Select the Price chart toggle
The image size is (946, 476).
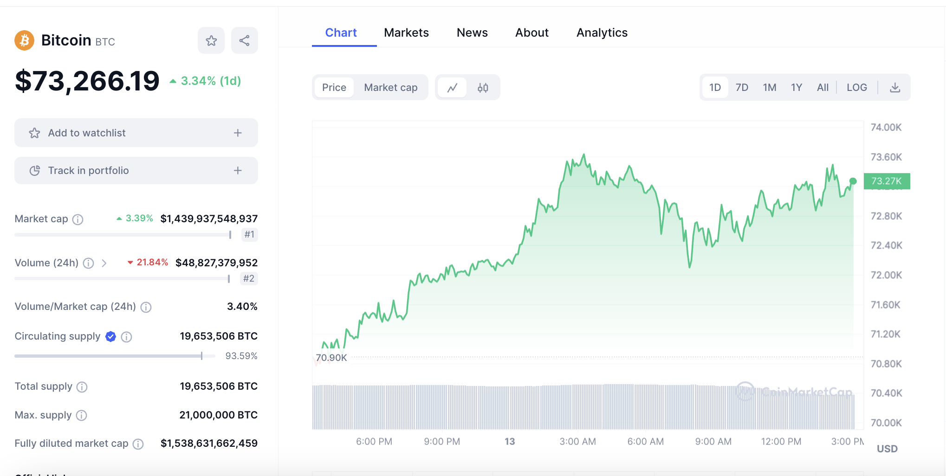pos(334,88)
